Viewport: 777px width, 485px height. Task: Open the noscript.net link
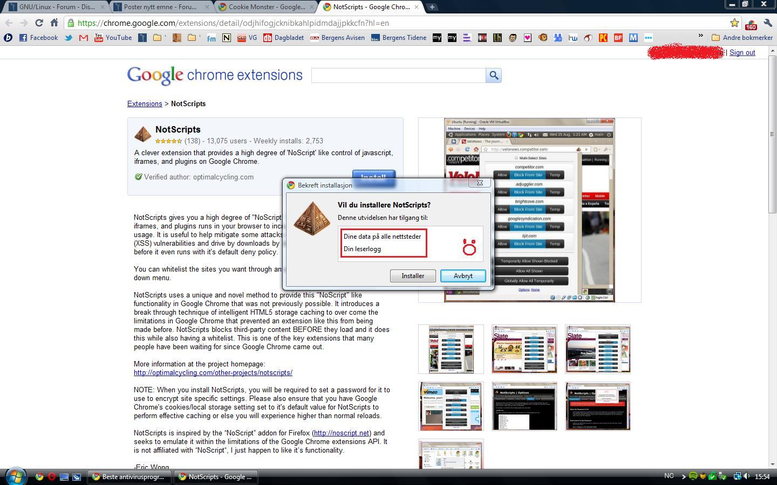coord(342,433)
